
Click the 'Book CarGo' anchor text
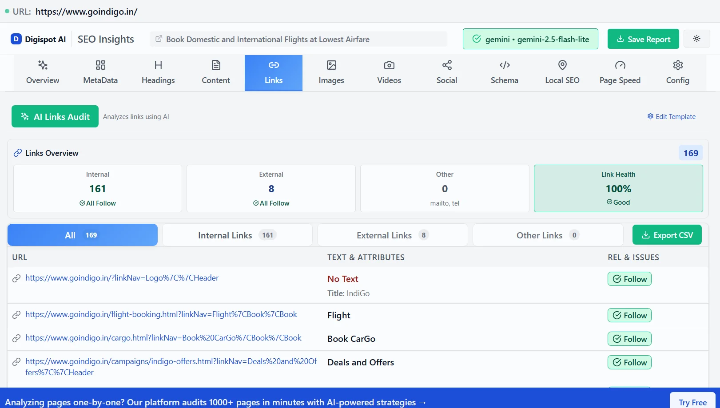tap(351, 339)
